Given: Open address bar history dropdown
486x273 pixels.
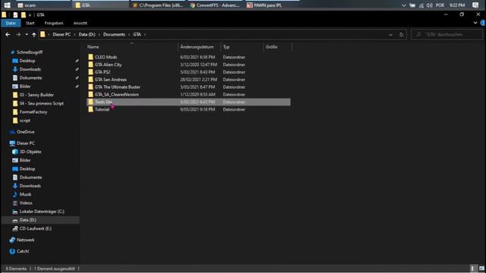Looking at the screenshot, I should (390, 34).
